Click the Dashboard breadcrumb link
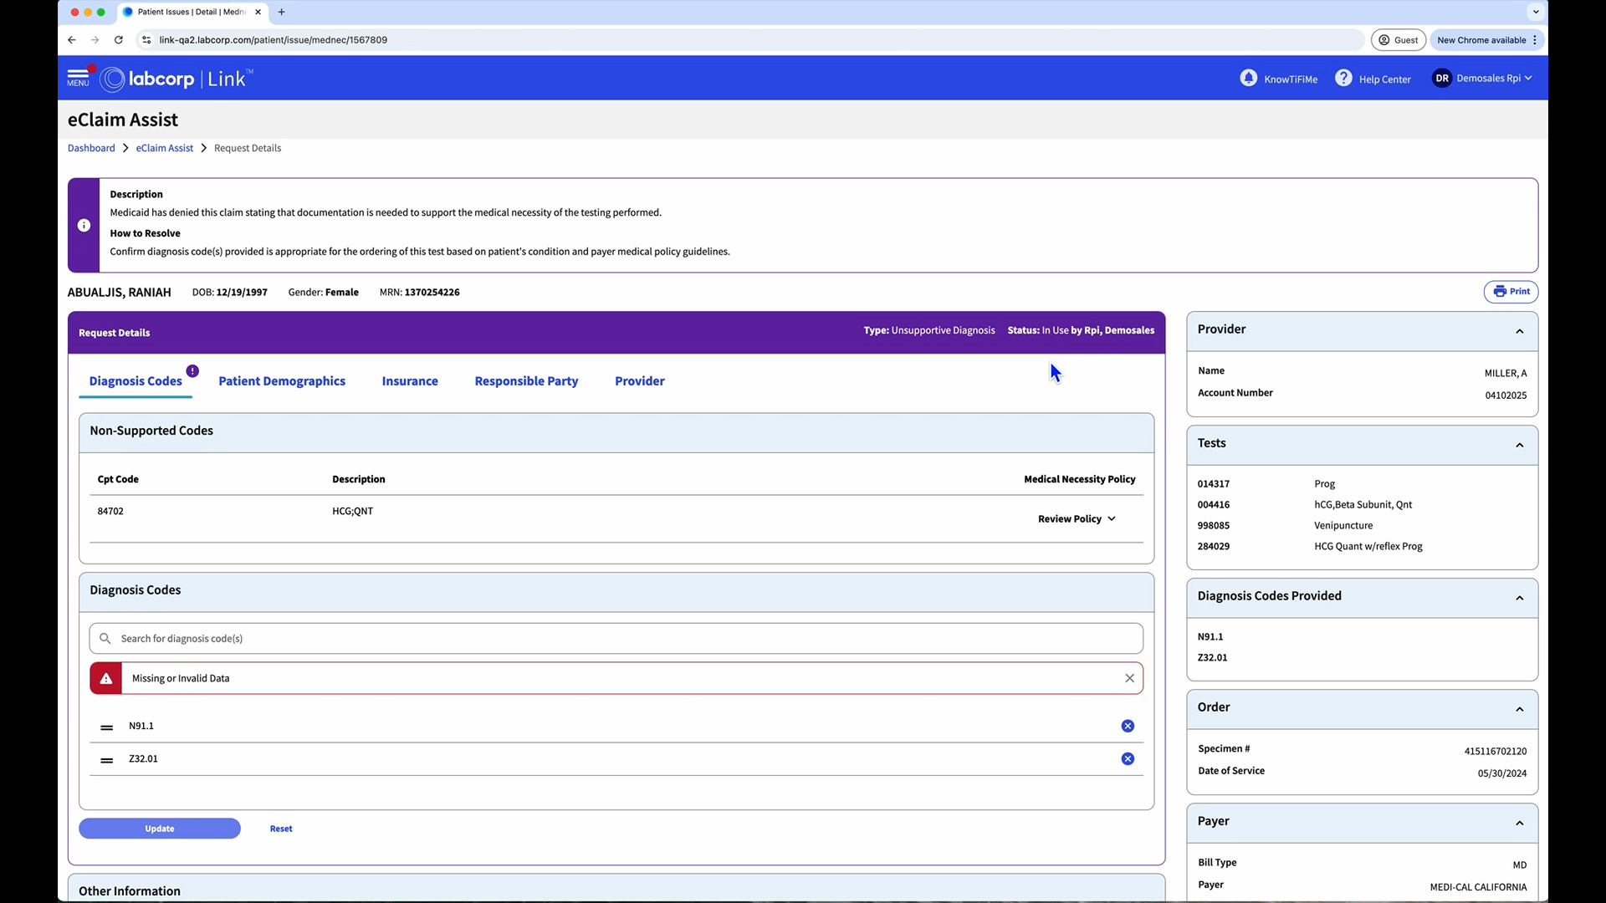Viewport: 1606px width, 903px height. (91, 148)
